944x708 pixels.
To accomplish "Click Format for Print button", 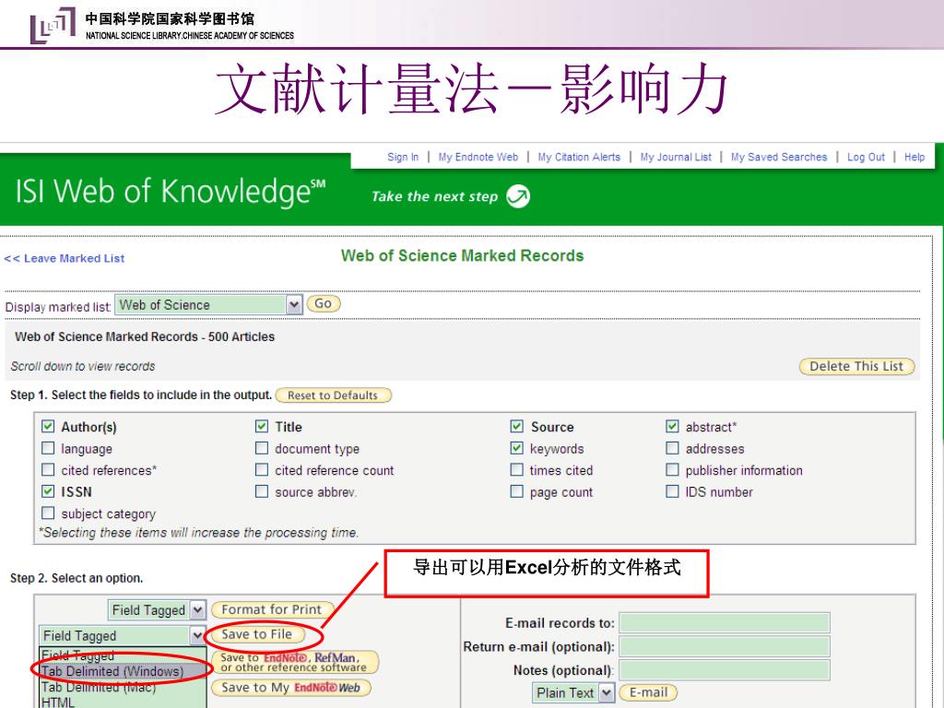I will 272,610.
